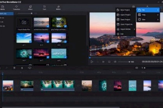Click the scissors split icon in timeline toolbar
This screenshot has height=108, width=163.
(22, 68)
